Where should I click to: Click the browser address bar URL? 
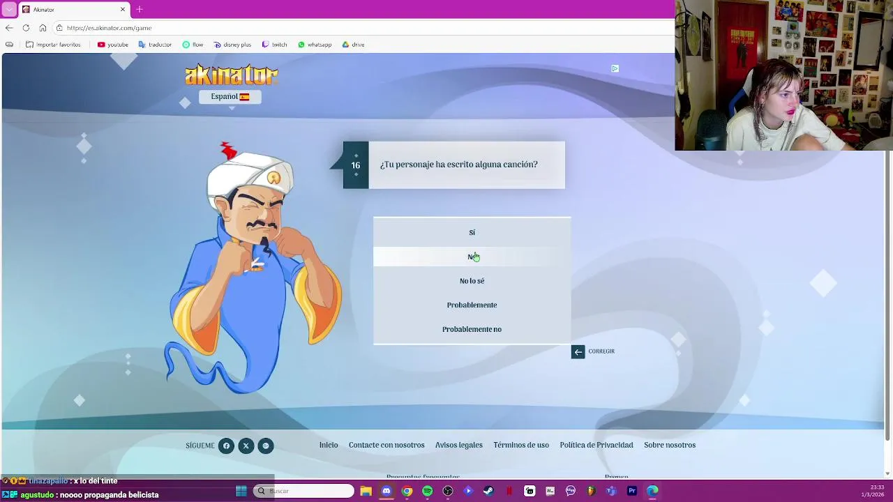click(109, 28)
